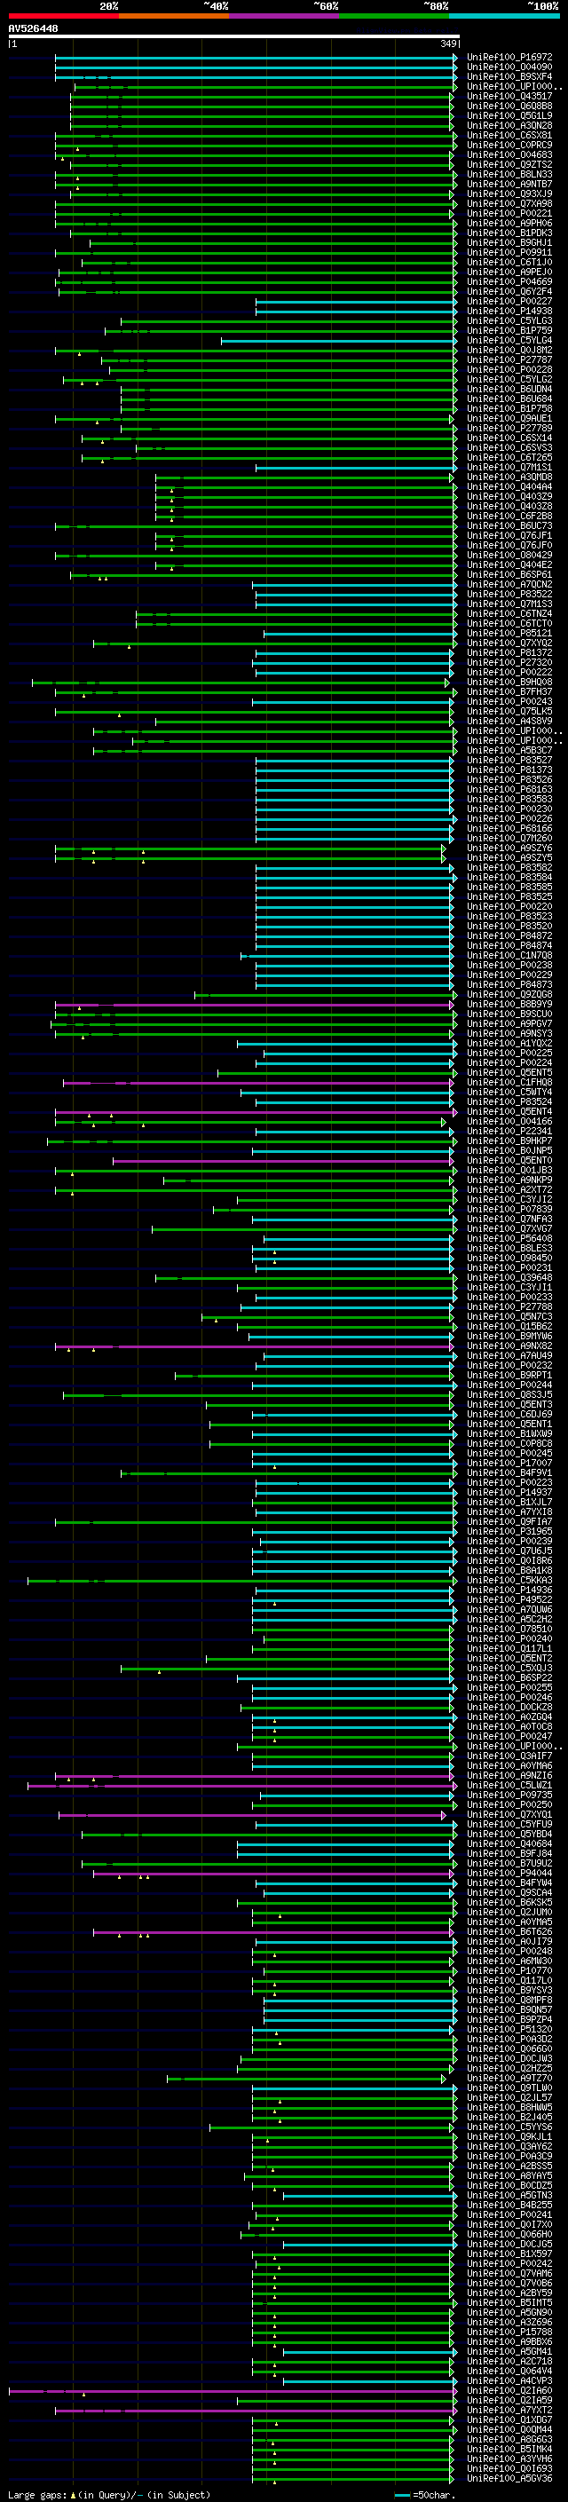The height and width of the screenshot is (2502, 568).
Task: Select hit label UniRef100_P07839
Action: click(x=509, y=1209)
